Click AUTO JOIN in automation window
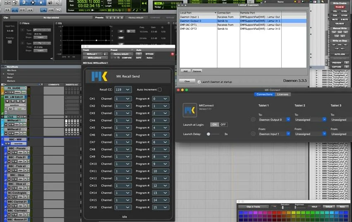The height and width of the screenshot is (222, 352). (x=340, y=54)
